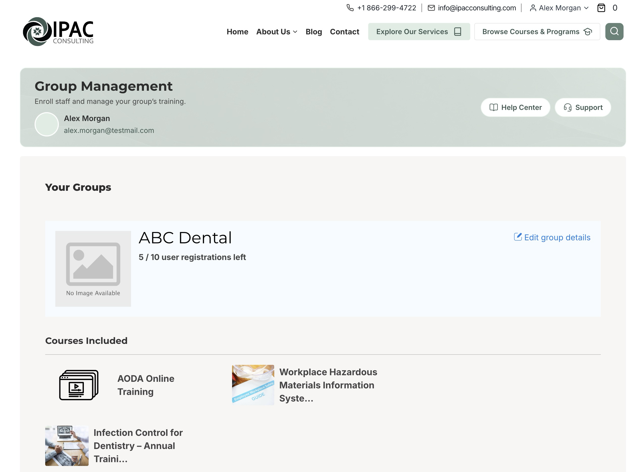Click the ABC Dental placeholder group image
Image resolution: width=643 pixels, height=472 pixels.
(x=93, y=269)
